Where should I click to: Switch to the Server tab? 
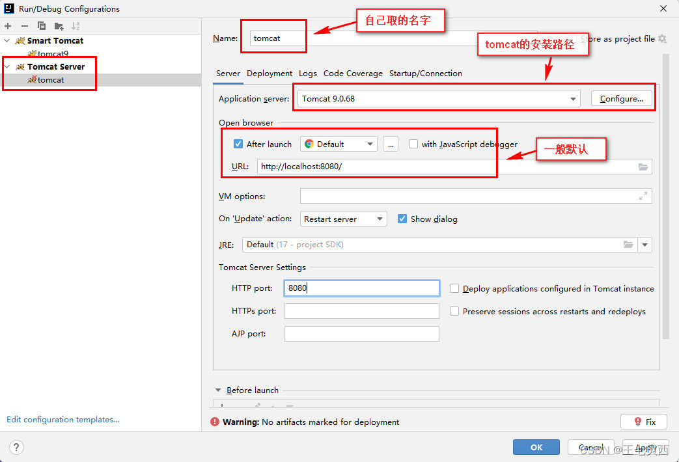tap(229, 73)
